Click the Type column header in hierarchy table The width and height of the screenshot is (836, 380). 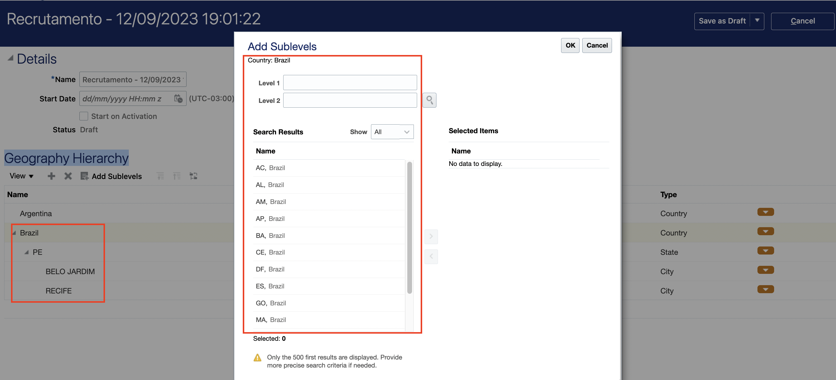pyautogui.click(x=668, y=194)
